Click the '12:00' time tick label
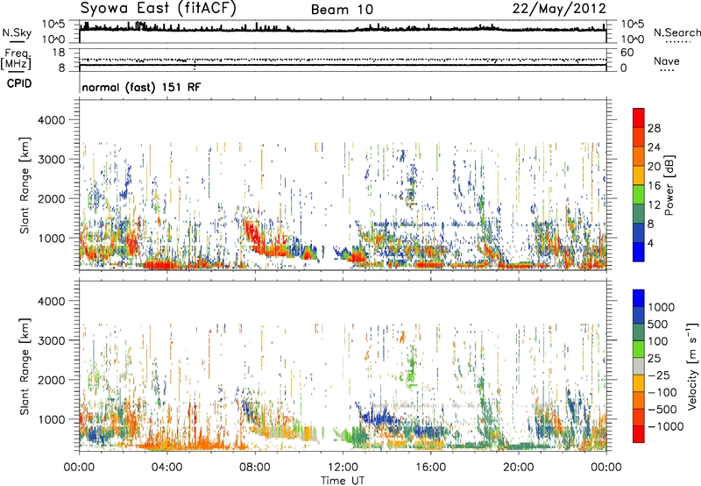701x486 pixels. tap(343, 468)
